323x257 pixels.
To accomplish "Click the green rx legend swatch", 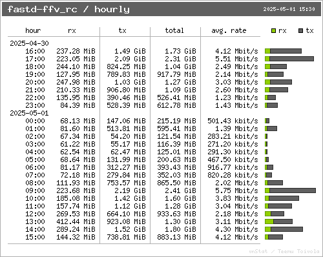I will [x=273, y=31].
